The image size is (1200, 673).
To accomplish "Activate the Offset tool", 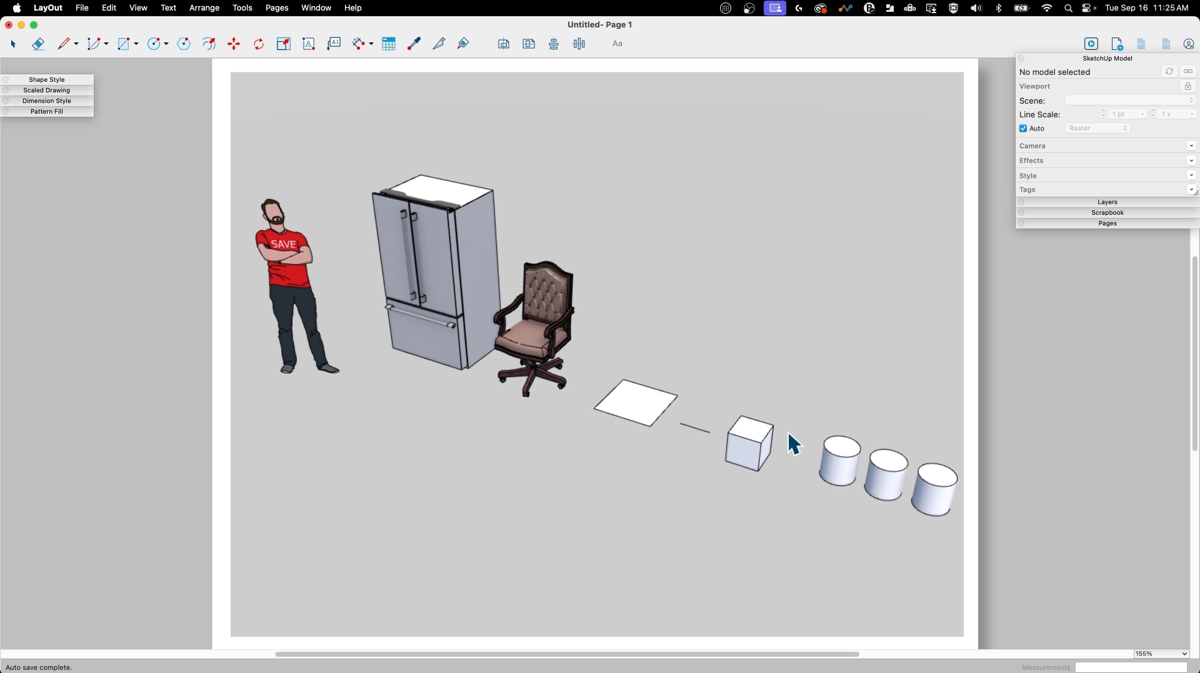I will tap(209, 44).
